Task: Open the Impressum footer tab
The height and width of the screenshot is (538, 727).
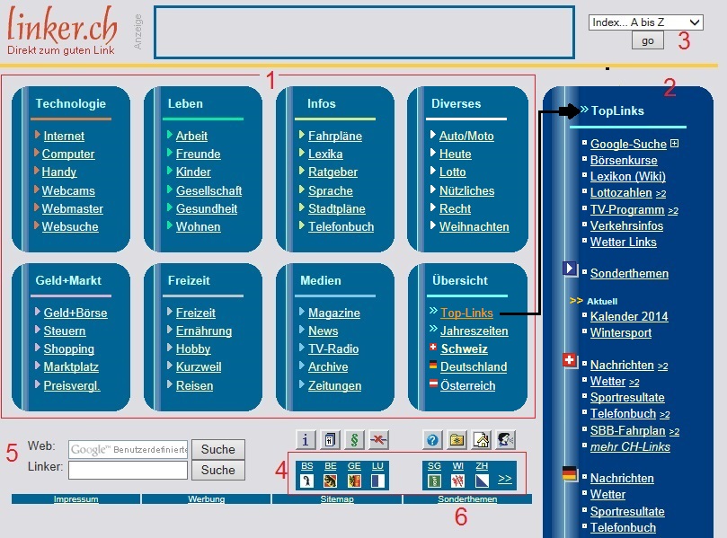Action: point(75,499)
